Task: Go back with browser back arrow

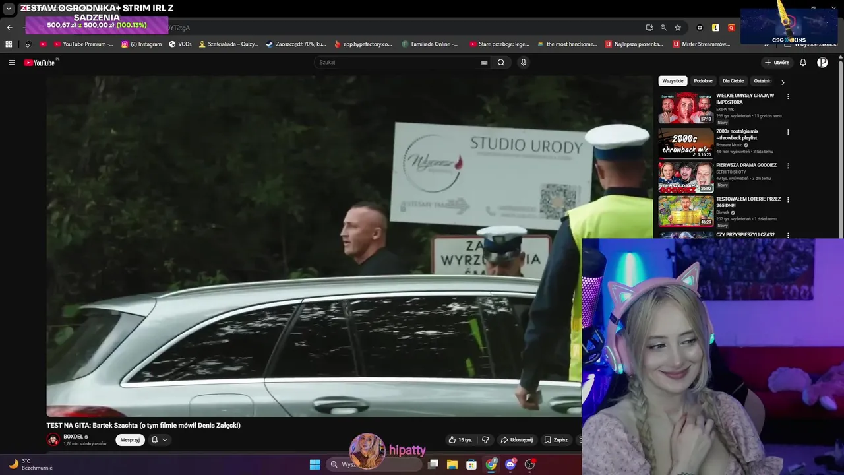Action: 9,28
